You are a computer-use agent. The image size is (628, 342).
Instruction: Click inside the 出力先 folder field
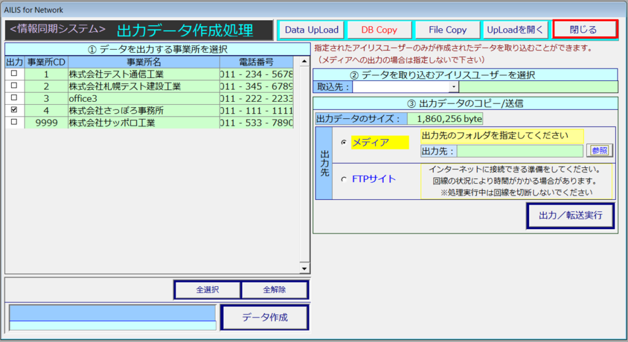[x=519, y=151]
